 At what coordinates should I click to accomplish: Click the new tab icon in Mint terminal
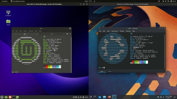(x=67, y=34)
